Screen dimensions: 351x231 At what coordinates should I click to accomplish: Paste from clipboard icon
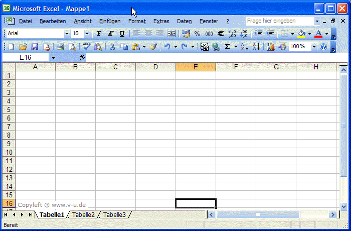(136, 47)
